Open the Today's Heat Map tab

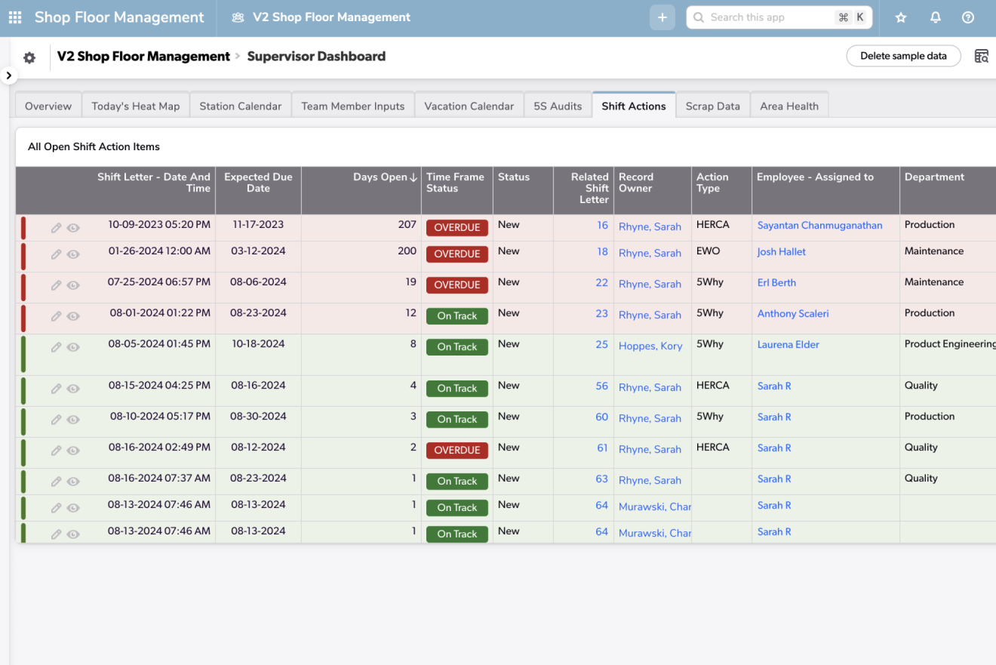(136, 106)
